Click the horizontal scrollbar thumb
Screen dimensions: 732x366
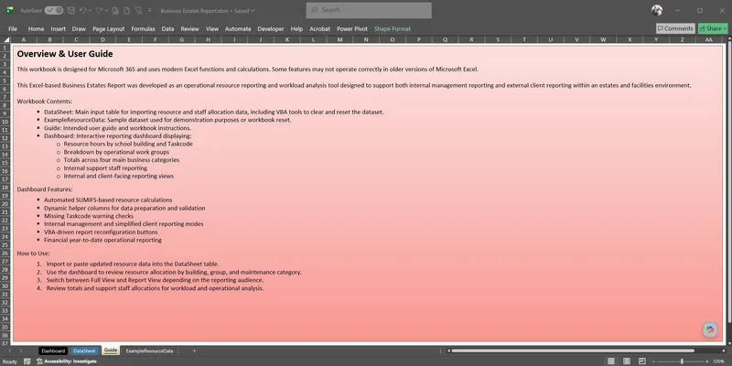coord(573,350)
